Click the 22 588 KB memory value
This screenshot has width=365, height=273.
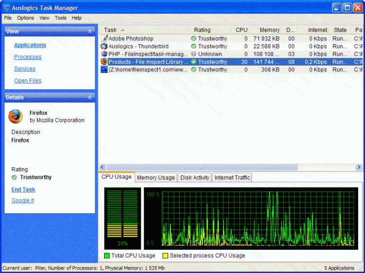(266, 46)
